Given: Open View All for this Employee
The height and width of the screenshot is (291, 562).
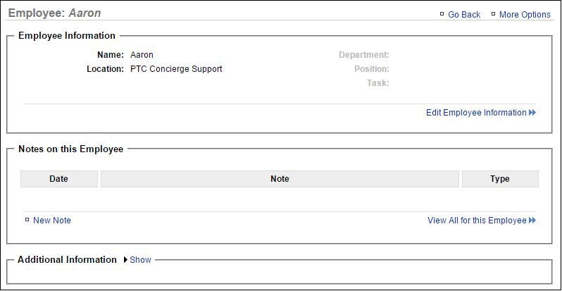Looking at the screenshot, I should (x=477, y=221).
